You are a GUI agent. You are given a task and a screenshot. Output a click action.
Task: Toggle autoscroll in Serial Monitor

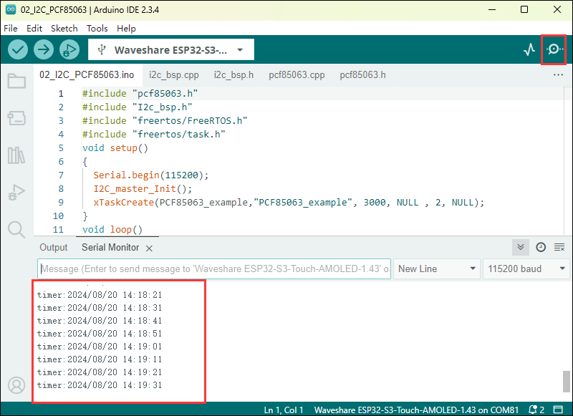point(521,247)
